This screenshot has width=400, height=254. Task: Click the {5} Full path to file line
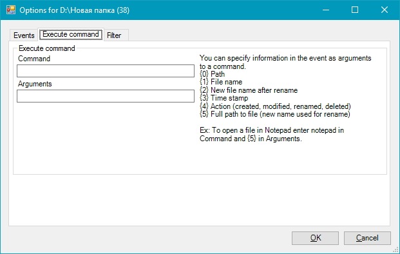tap(275, 114)
